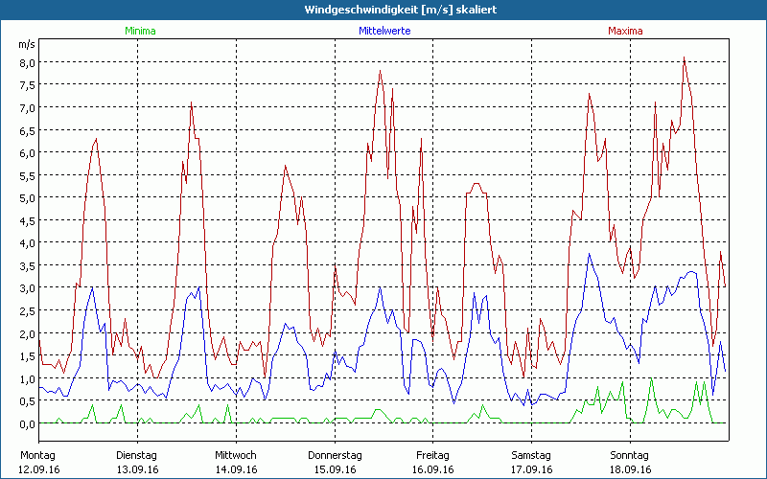Click the date 17.09.16
This screenshot has height=479, width=767.
pyautogui.click(x=532, y=469)
